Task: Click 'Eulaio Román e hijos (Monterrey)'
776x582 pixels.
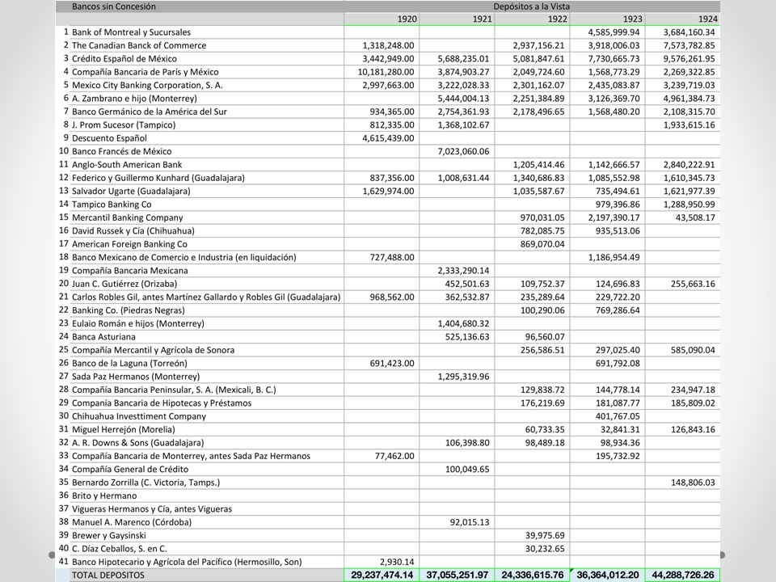Action: [x=207, y=323]
